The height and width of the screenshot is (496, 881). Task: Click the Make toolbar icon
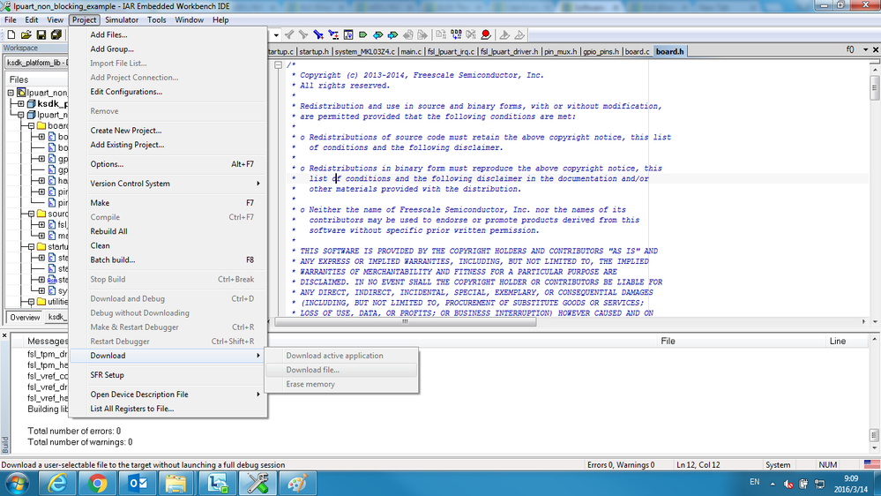tap(456, 35)
